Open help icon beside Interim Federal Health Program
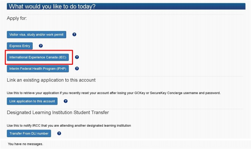Image resolution: width=251 pixels, height=158 pixels. 77,69
